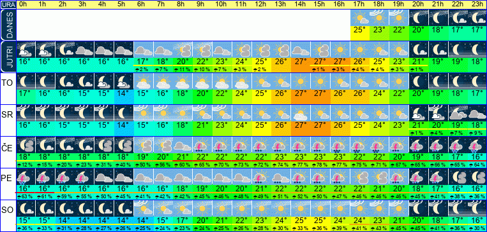The image size is (487, 232).
Task: Click the URA header cell
Action: click(8, 4)
